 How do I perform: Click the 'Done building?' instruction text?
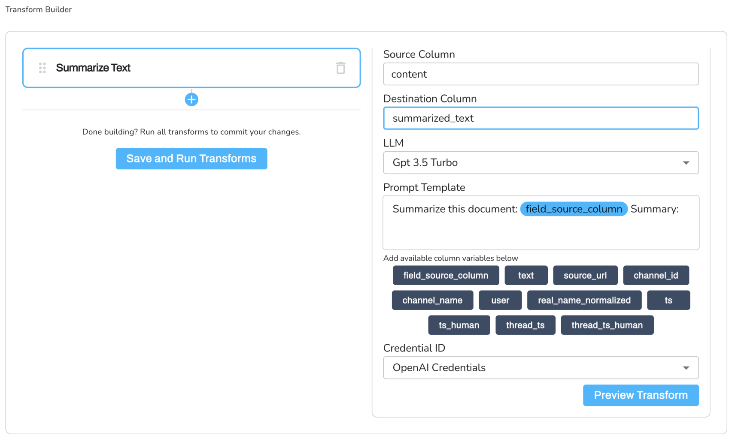[191, 132]
